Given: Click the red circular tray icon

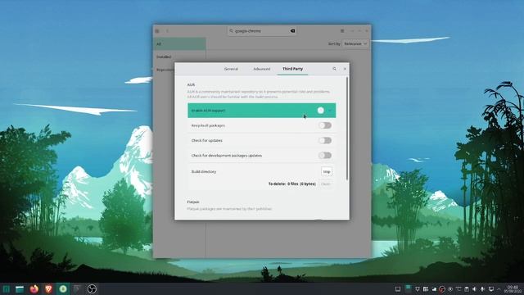Looking at the screenshot, I should click(442, 289).
